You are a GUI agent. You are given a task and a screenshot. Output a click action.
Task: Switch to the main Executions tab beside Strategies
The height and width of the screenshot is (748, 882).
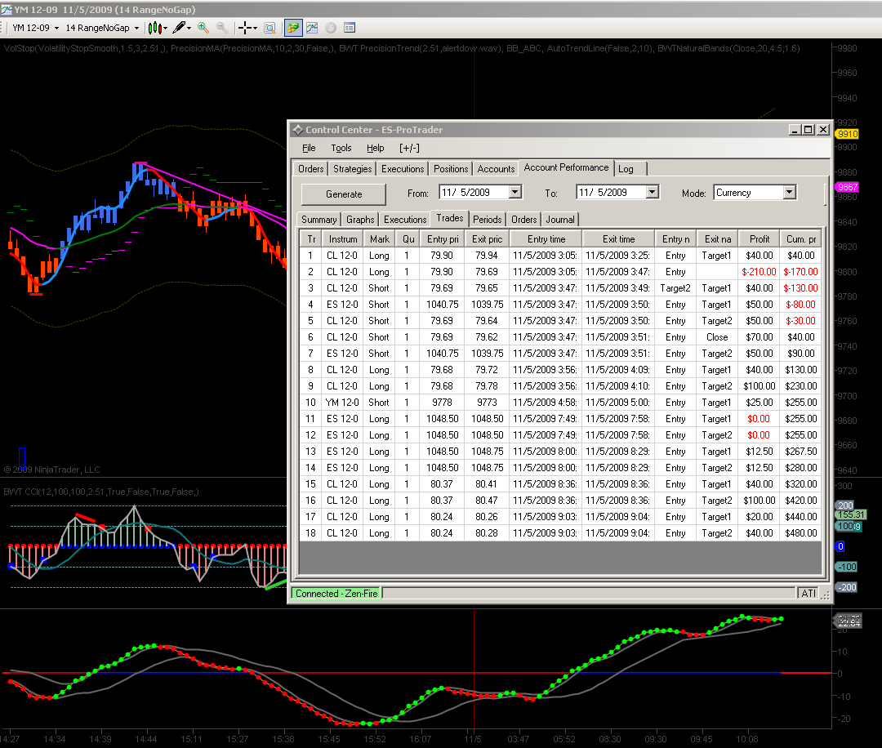click(x=402, y=169)
